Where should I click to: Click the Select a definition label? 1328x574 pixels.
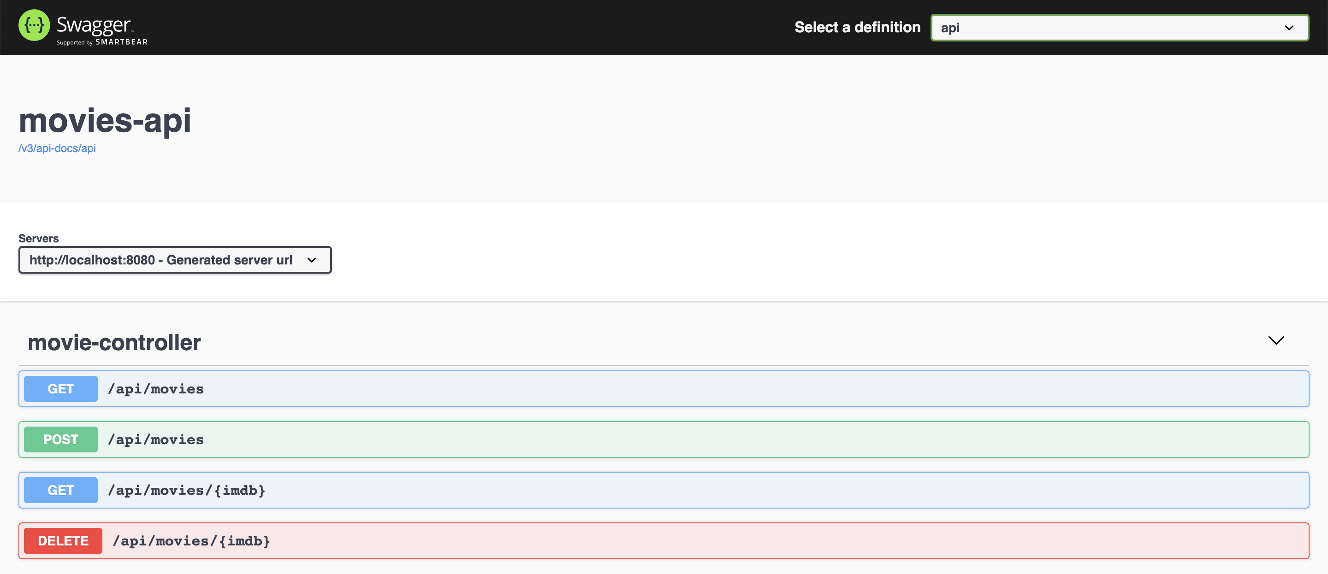(x=857, y=27)
